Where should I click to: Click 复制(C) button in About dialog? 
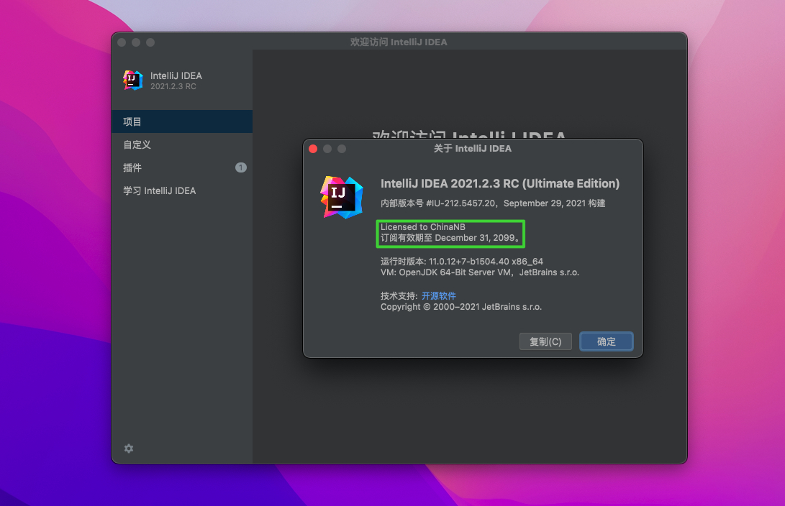545,341
